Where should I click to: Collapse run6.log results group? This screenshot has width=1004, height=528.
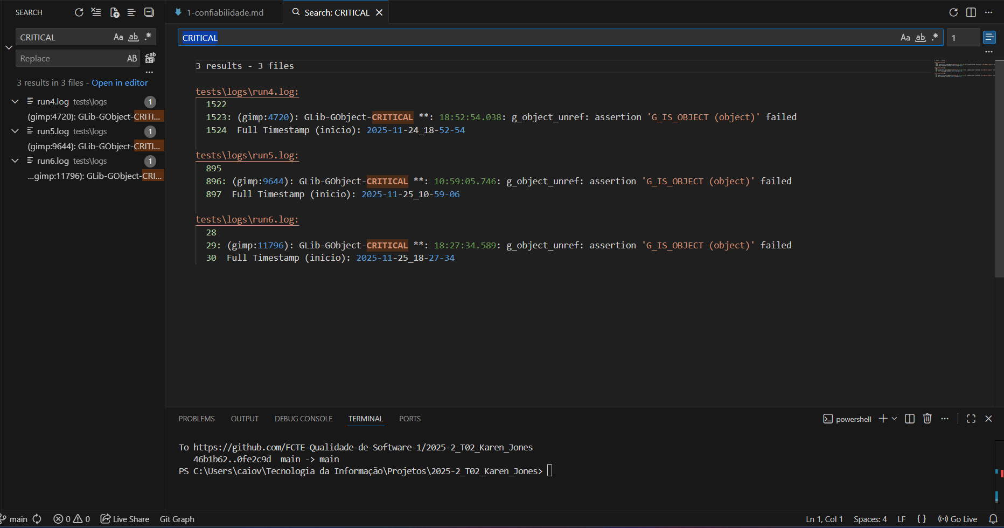click(15, 161)
